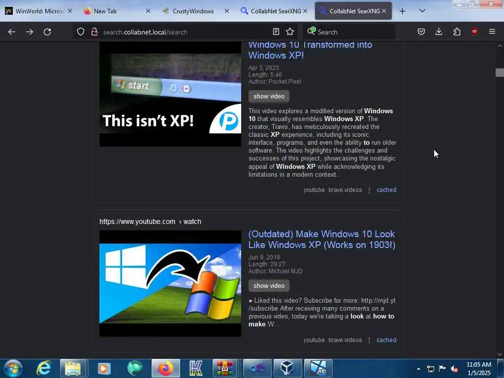Viewport: 504px width, 378px height.
Task: Click the scrollbar down arrow
Action: (500, 354)
